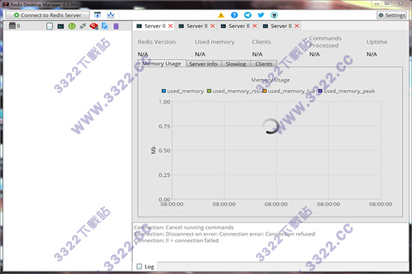Open the Clients tab
Screen dimensions: 412x274
pos(264,64)
